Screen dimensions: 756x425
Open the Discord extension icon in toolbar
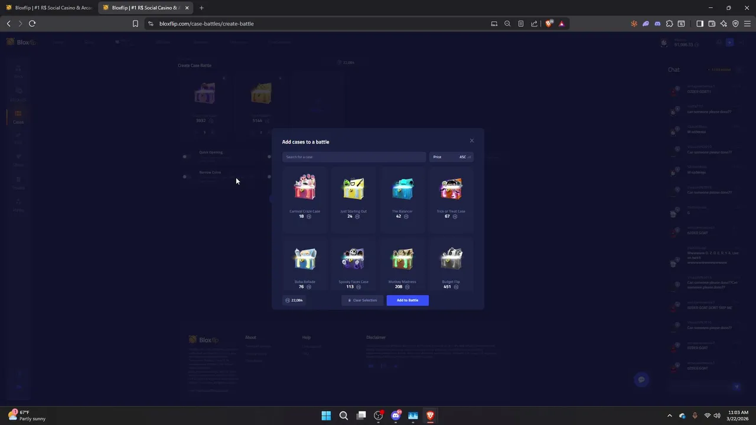pos(657,24)
